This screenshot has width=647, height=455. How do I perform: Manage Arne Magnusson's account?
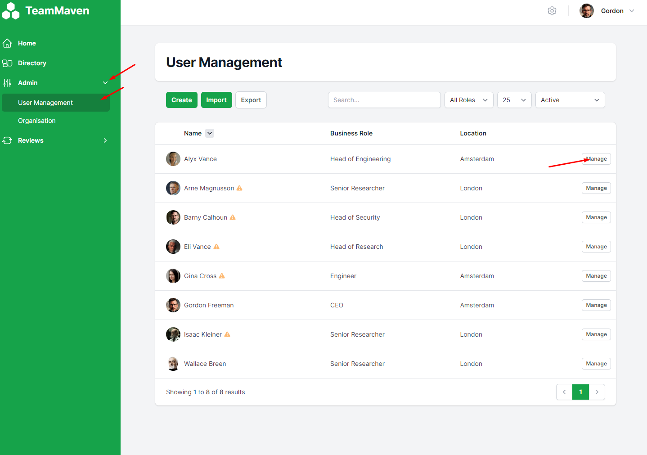pos(596,188)
